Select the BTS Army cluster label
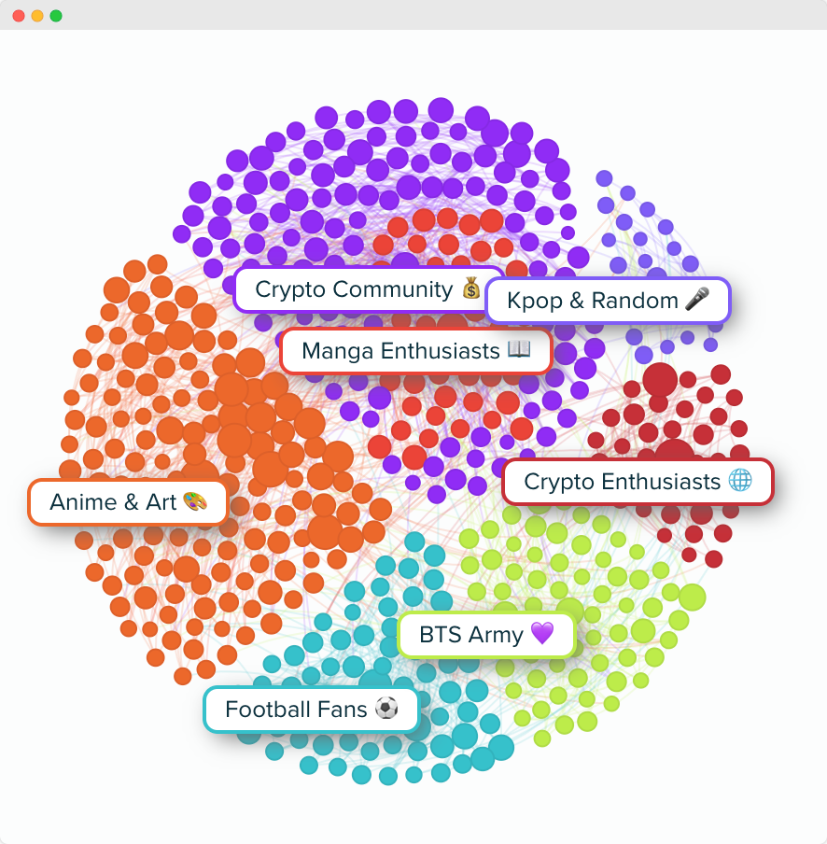The width and height of the screenshot is (827, 844). click(x=486, y=635)
